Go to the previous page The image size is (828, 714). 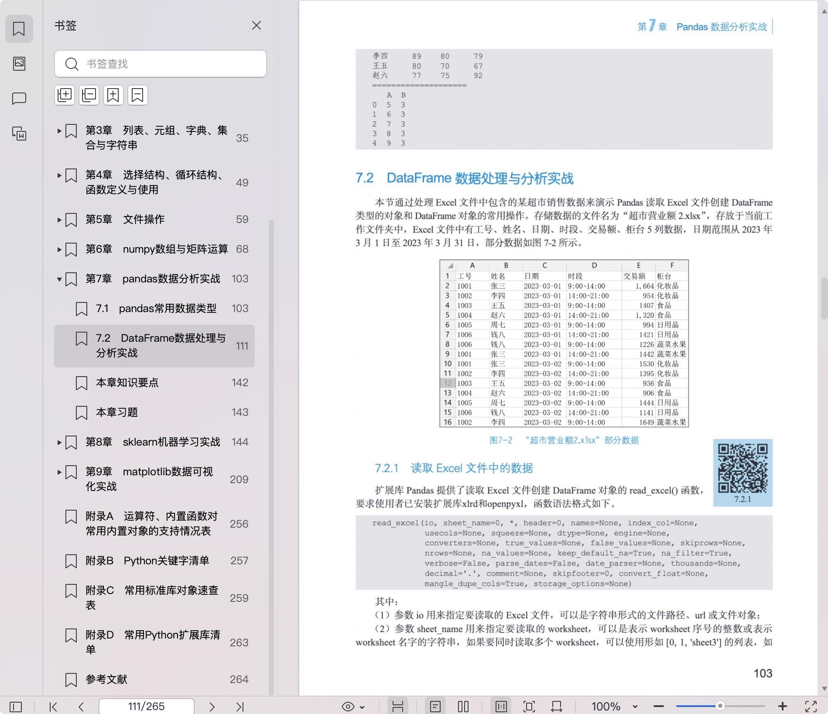pyautogui.click(x=81, y=707)
